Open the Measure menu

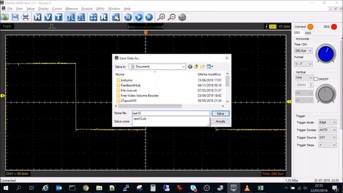71,9
